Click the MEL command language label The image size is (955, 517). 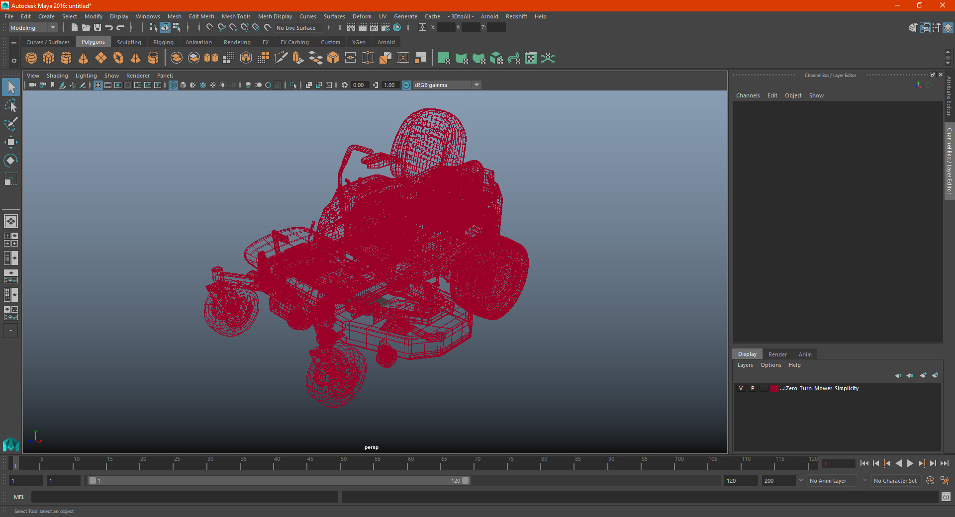[x=19, y=497]
